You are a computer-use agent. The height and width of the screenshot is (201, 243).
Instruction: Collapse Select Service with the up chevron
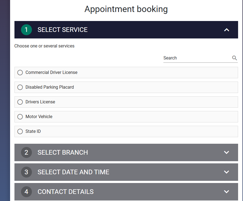point(227,30)
